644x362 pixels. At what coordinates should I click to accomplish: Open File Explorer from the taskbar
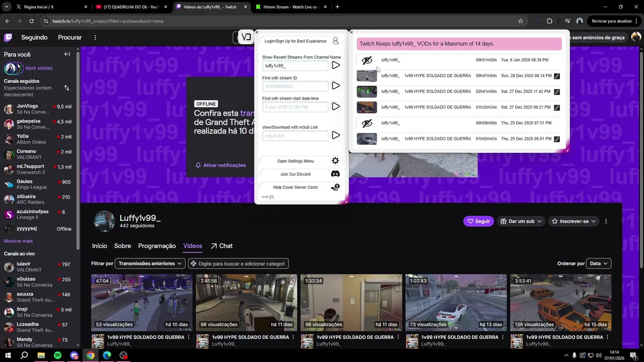pos(41,355)
